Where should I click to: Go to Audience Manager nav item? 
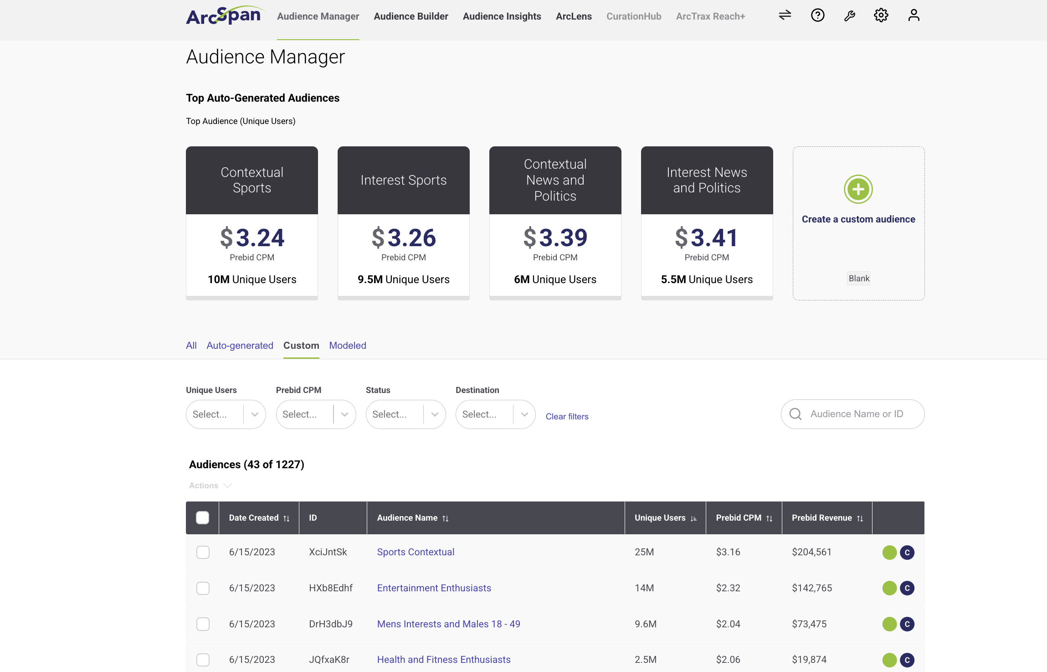coord(318,16)
